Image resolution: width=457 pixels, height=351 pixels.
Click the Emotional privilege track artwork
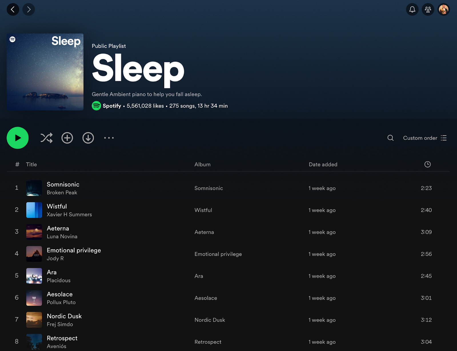(34, 254)
